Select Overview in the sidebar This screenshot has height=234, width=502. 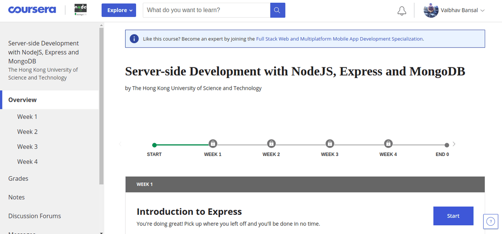pyautogui.click(x=49, y=100)
